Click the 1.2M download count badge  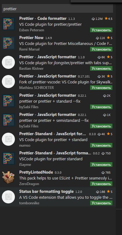[97, 19]
